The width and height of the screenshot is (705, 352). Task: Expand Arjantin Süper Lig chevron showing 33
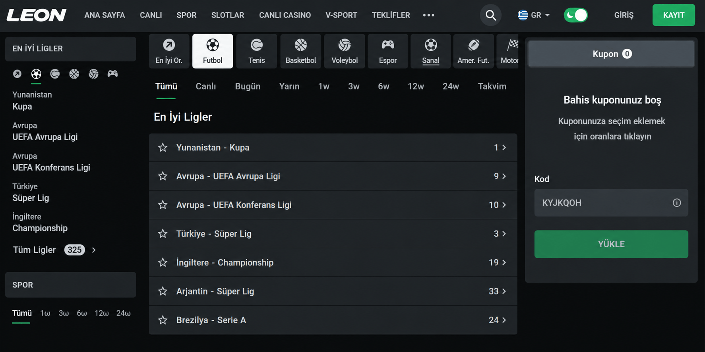click(x=504, y=291)
